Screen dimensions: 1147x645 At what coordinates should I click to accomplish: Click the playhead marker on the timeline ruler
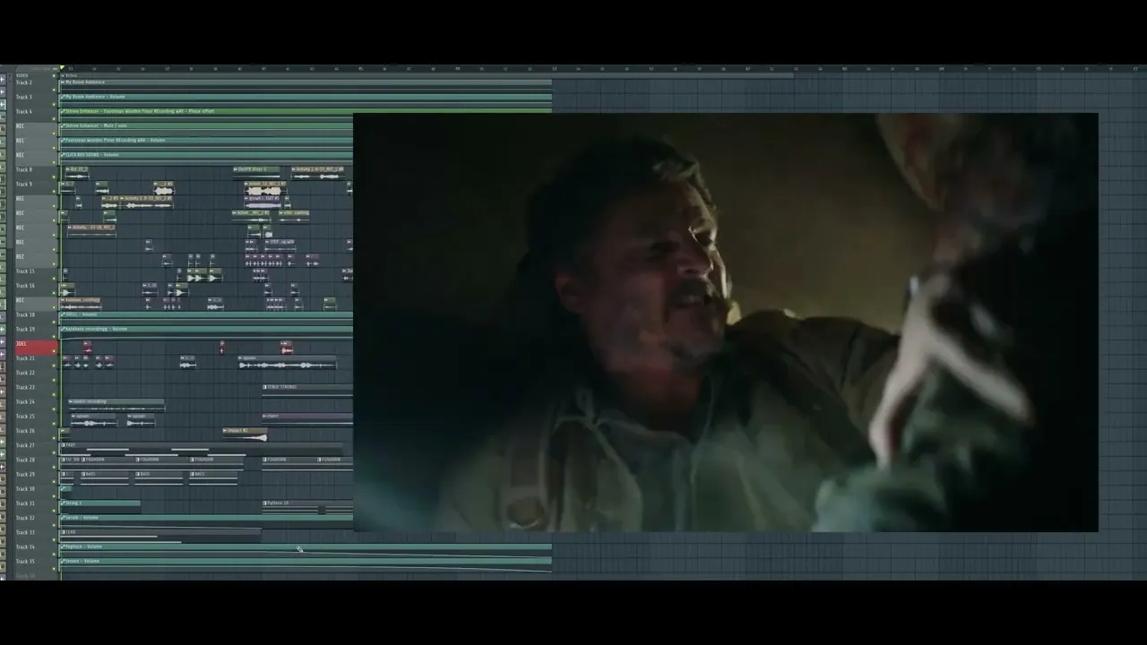[62, 68]
